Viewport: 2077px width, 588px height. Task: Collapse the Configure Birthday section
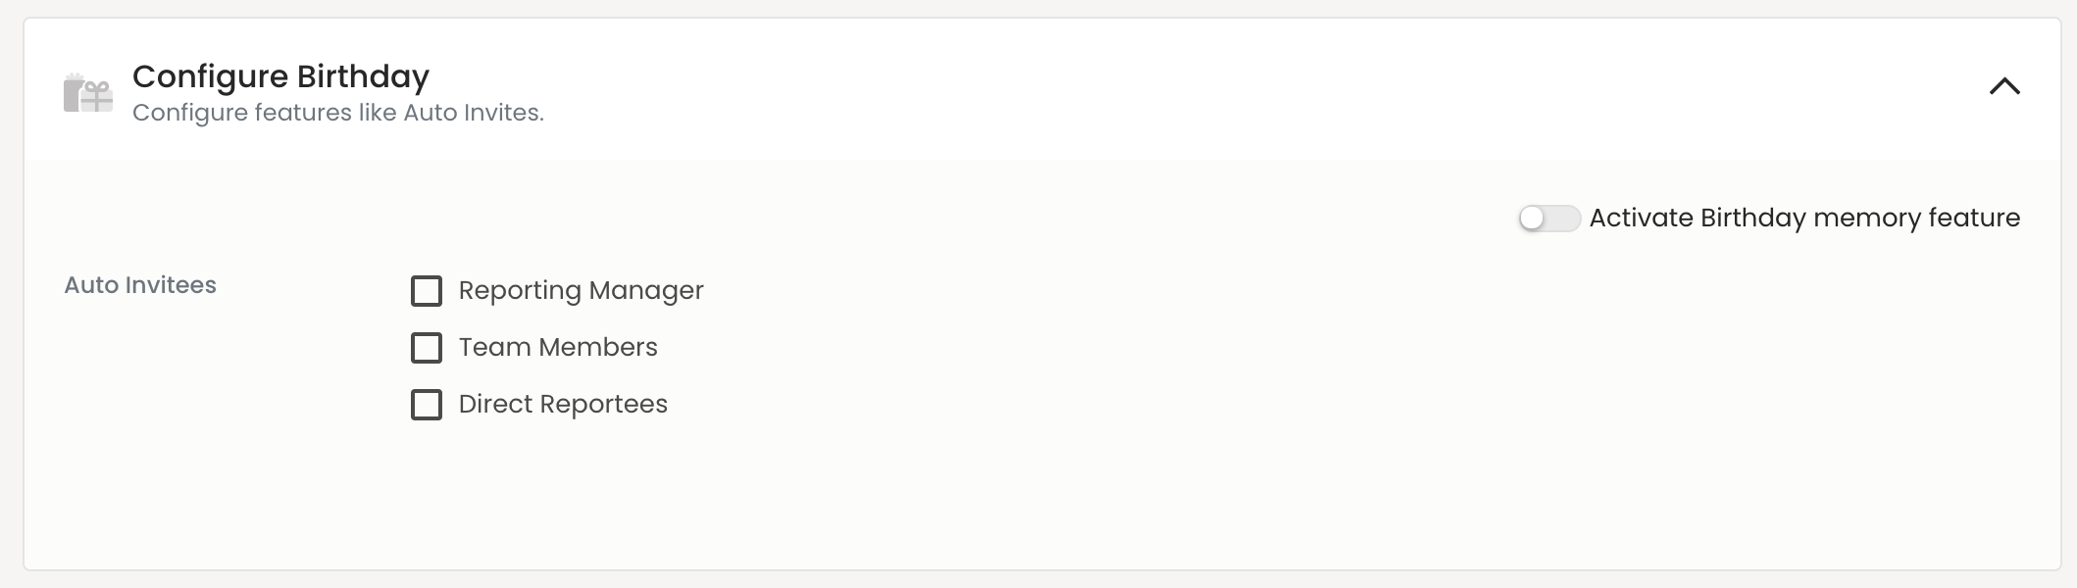click(x=2004, y=86)
